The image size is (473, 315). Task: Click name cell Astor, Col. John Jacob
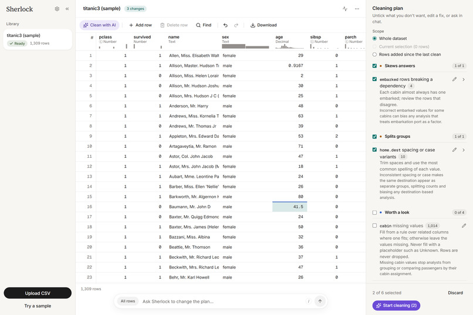tap(193, 157)
